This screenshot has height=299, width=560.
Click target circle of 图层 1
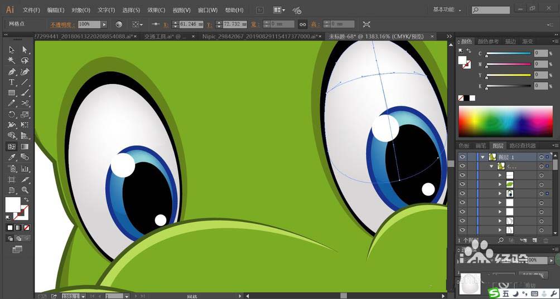[542, 157]
